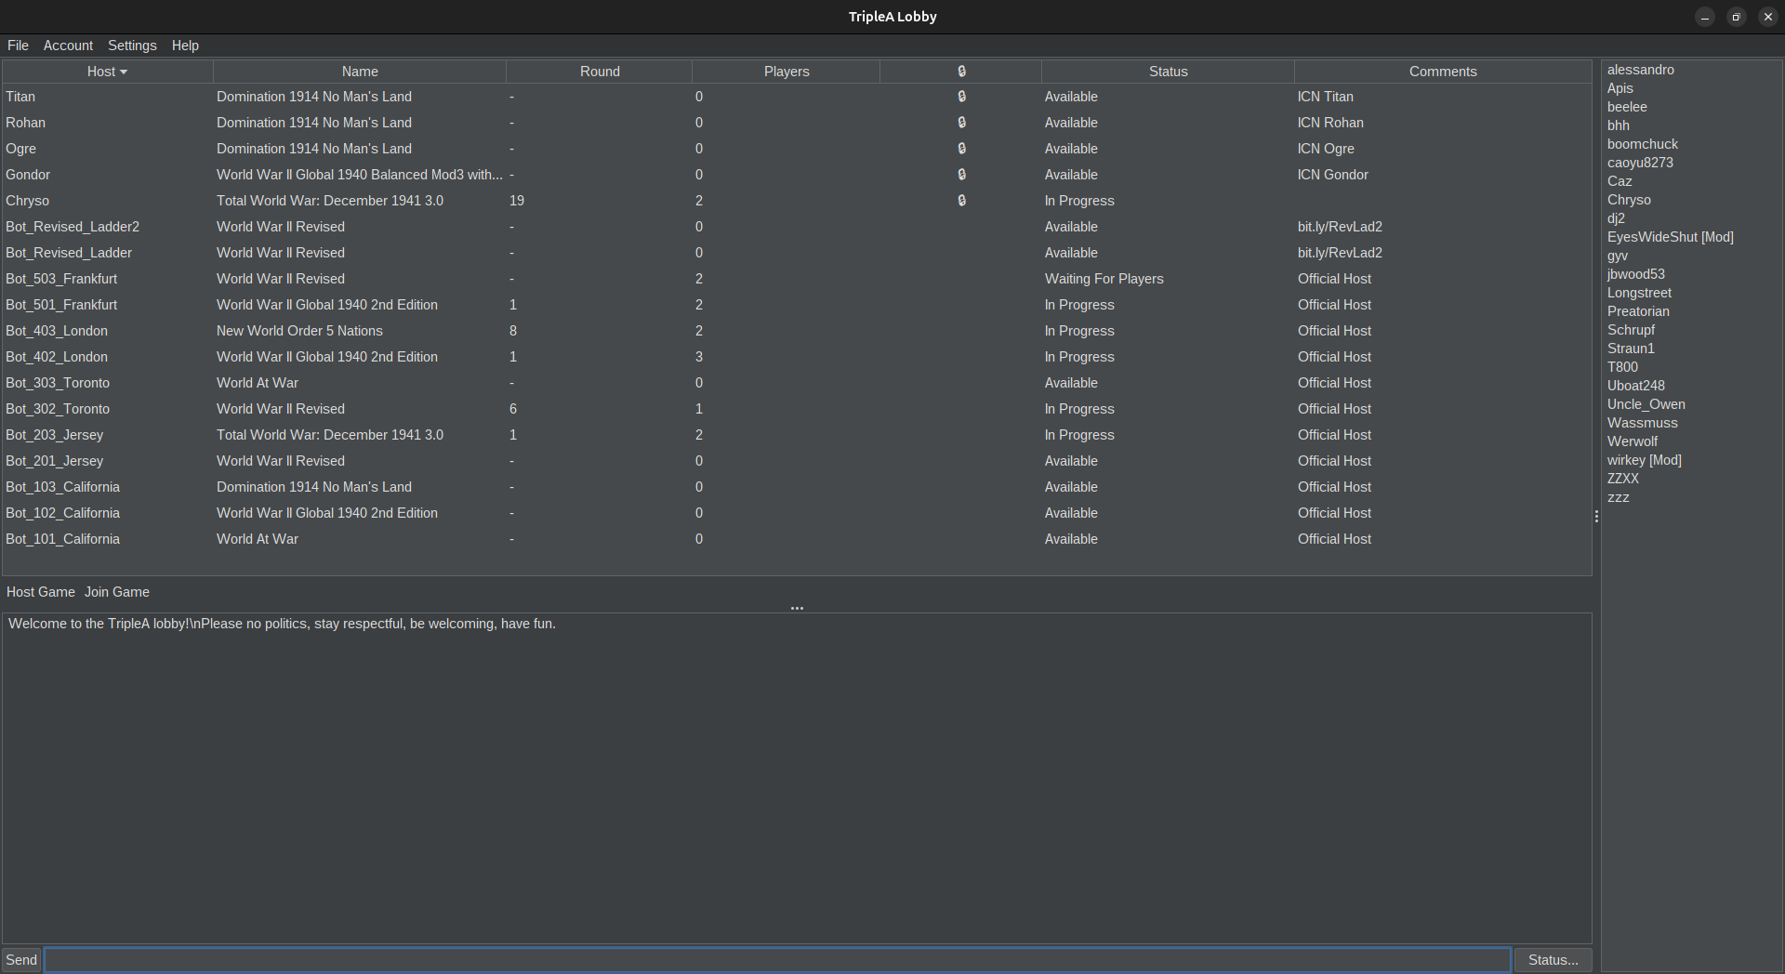Select player T800 in user list
Viewport: 1785px width, 974px height.
[x=1622, y=367]
